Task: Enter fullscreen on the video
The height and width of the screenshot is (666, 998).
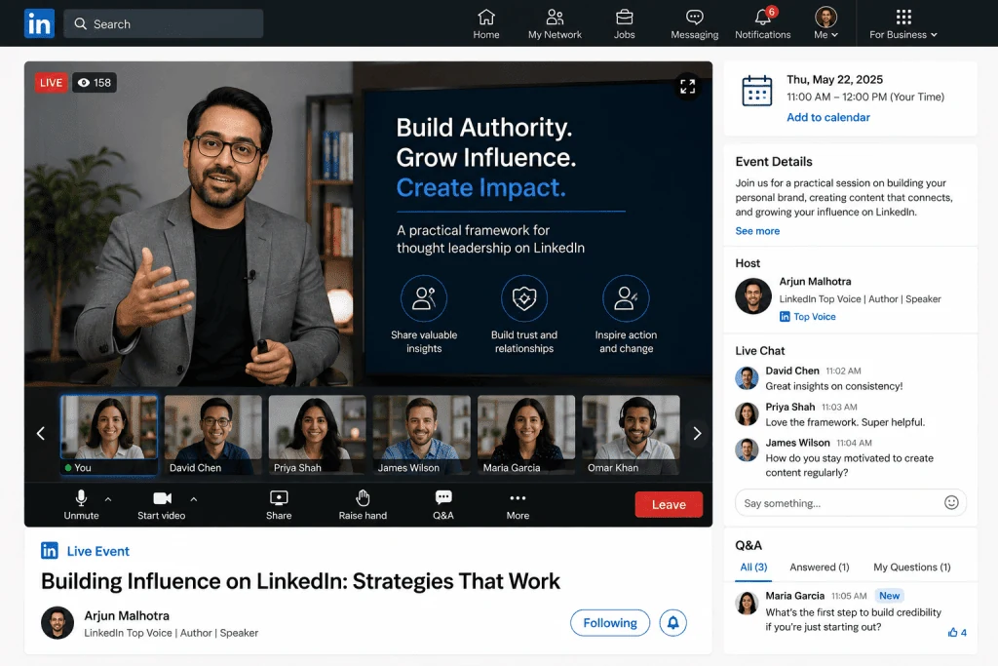Action: pos(687,86)
